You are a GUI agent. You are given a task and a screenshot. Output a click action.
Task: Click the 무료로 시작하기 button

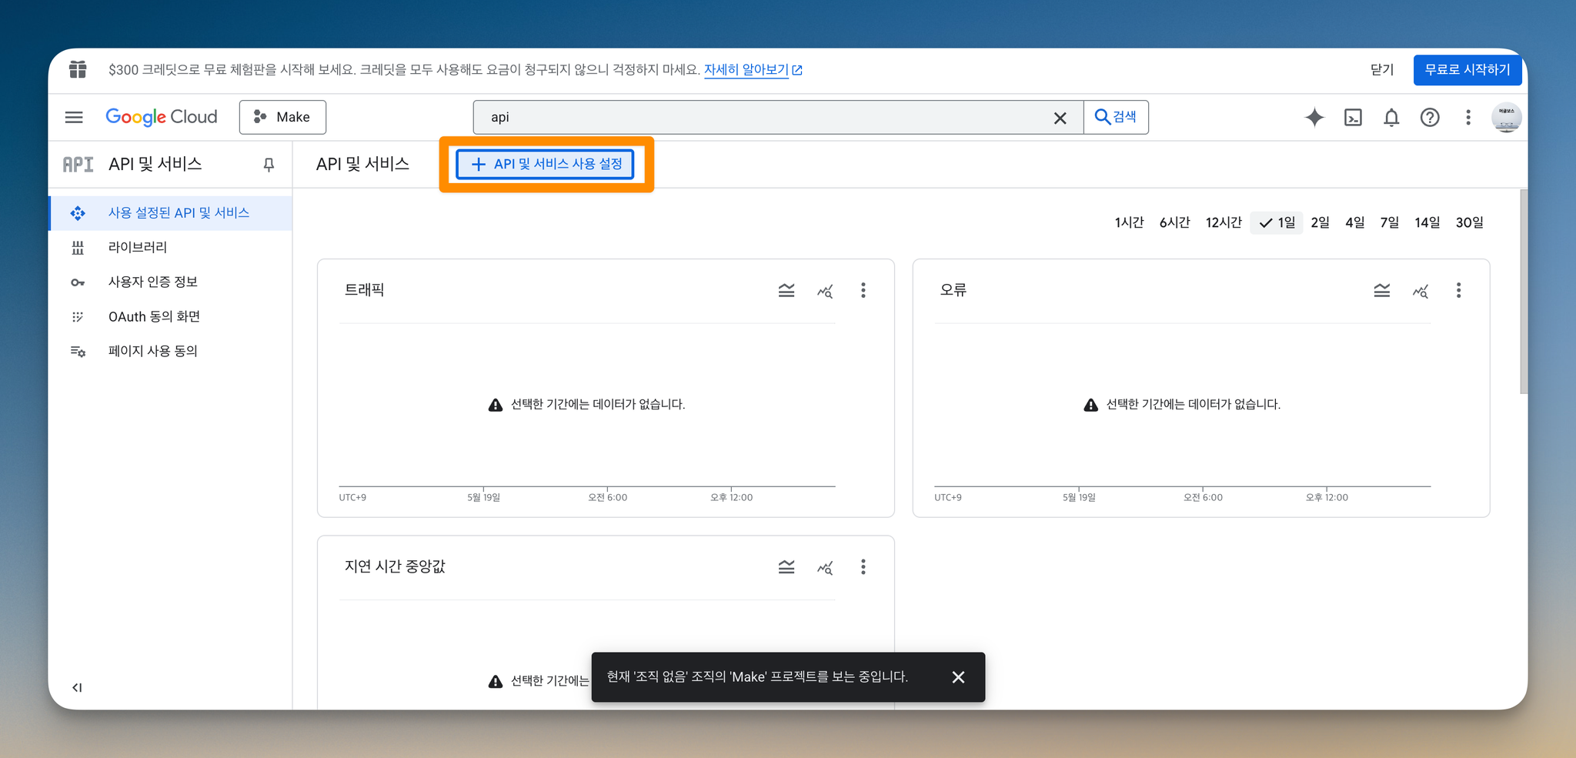pyautogui.click(x=1467, y=70)
